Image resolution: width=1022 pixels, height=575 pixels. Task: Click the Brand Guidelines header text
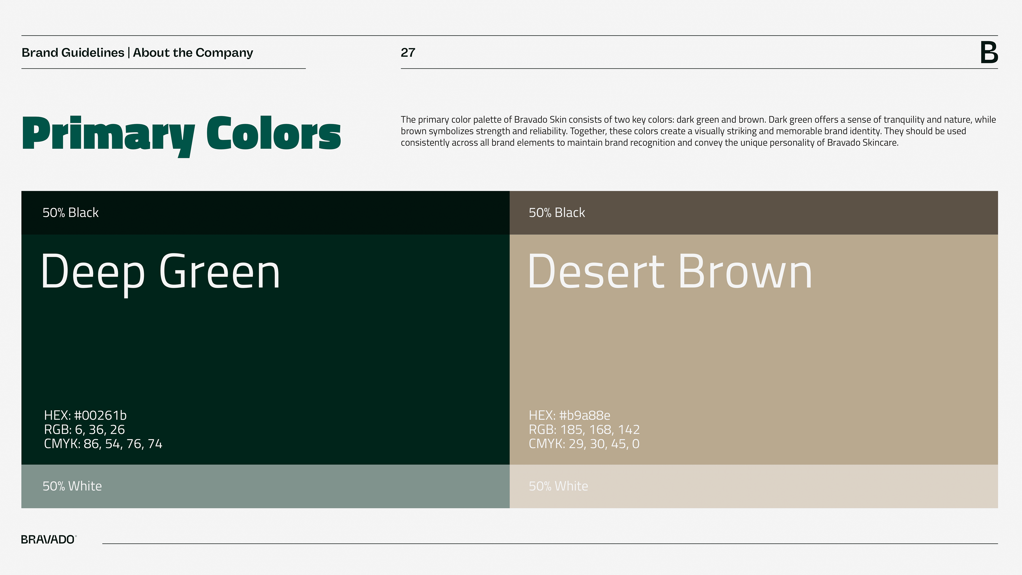point(73,52)
